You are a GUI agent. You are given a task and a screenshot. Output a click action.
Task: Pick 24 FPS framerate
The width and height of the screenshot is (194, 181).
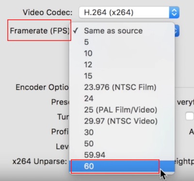[122, 98]
